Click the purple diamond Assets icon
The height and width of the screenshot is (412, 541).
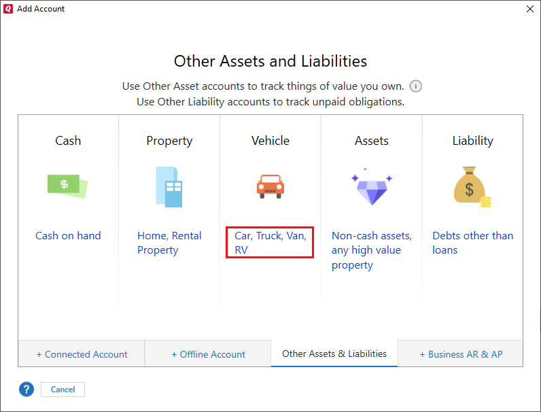click(371, 187)
